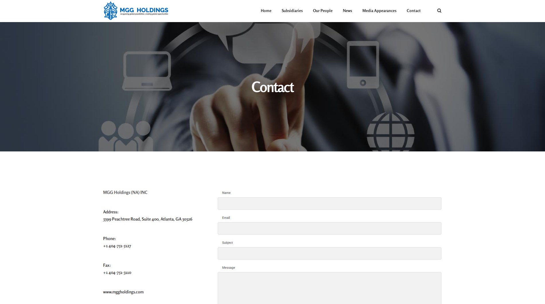
Task: Click the phone number +1 404-751-5127
Action: pyautogui.click(x=117, y=246)
